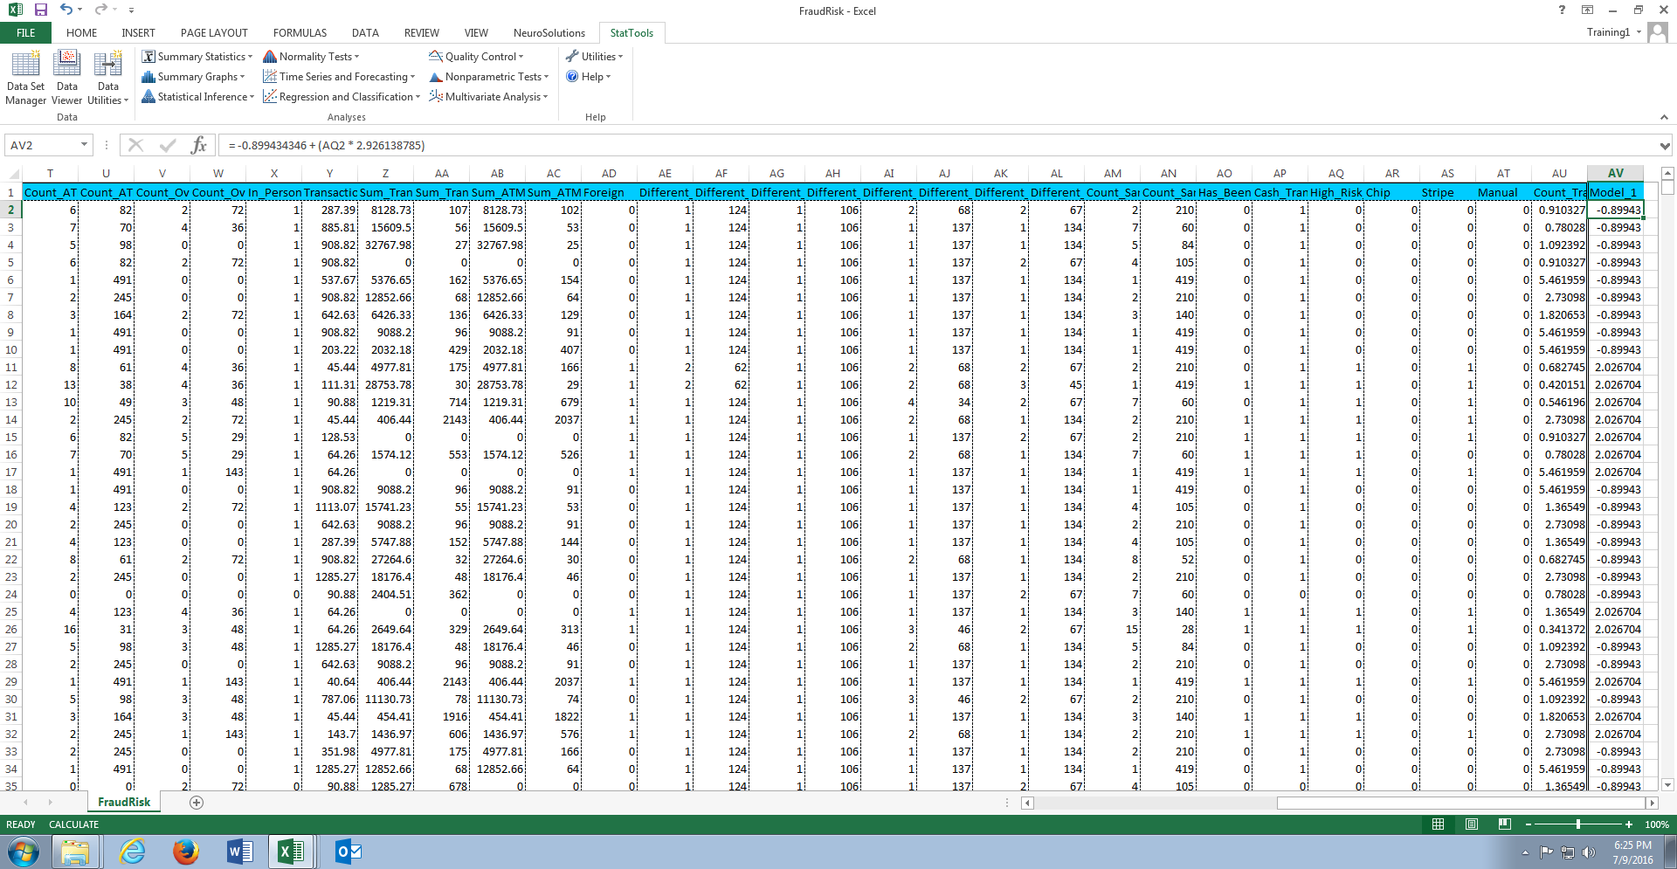Switch to Page Break Preview
The width and height of the screenshot is (1677, 869).
pos(1504,824)
